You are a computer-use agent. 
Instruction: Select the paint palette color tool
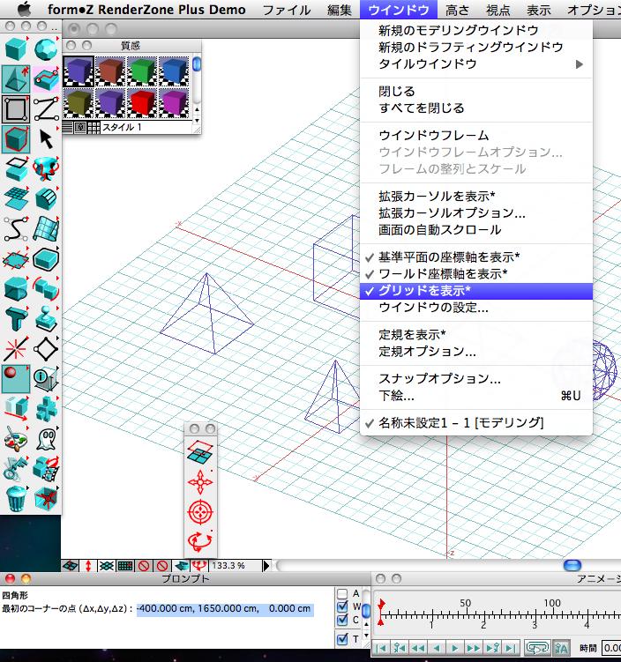[x=16, y=439]
